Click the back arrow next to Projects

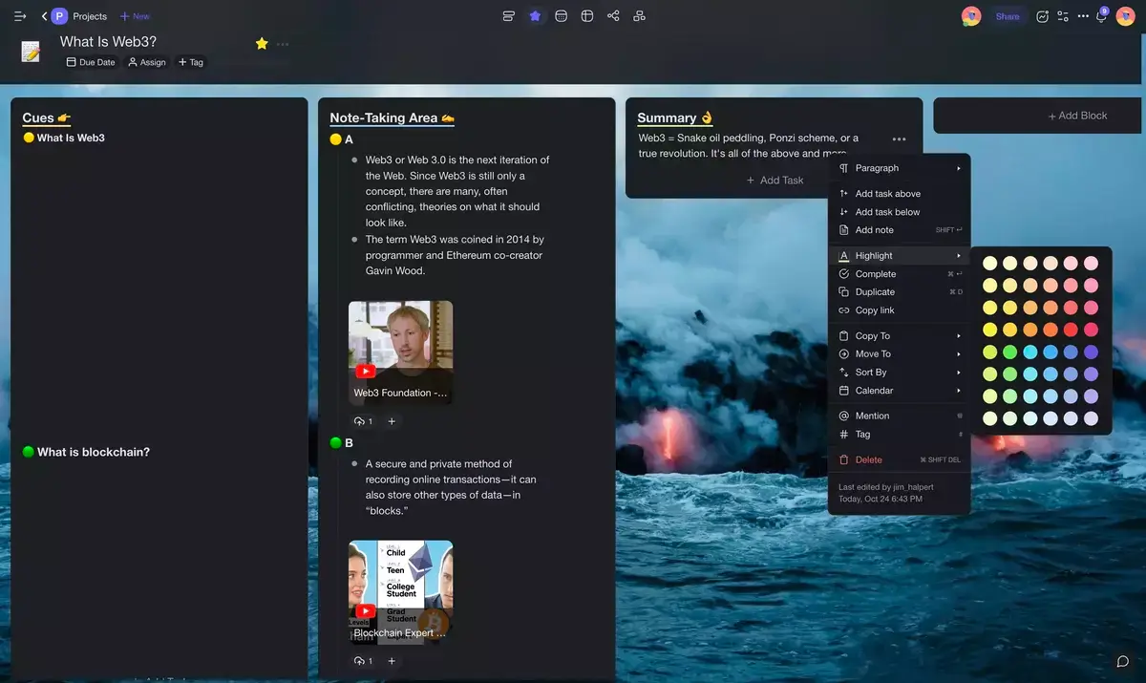[44, 16]
